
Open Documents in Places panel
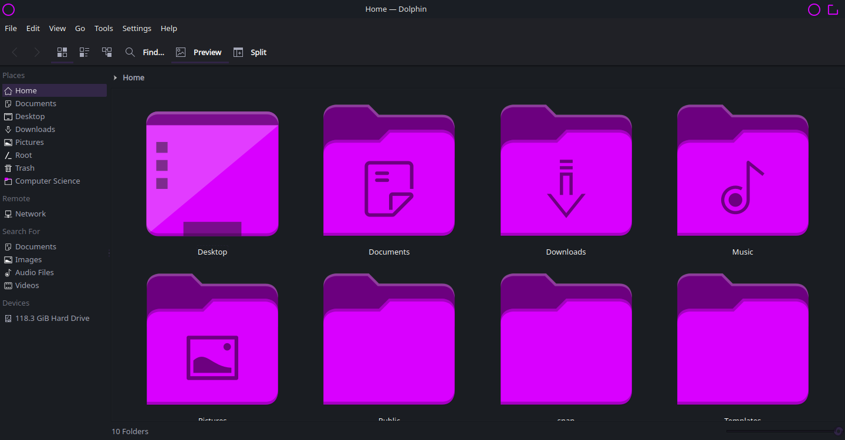[55, 103]
